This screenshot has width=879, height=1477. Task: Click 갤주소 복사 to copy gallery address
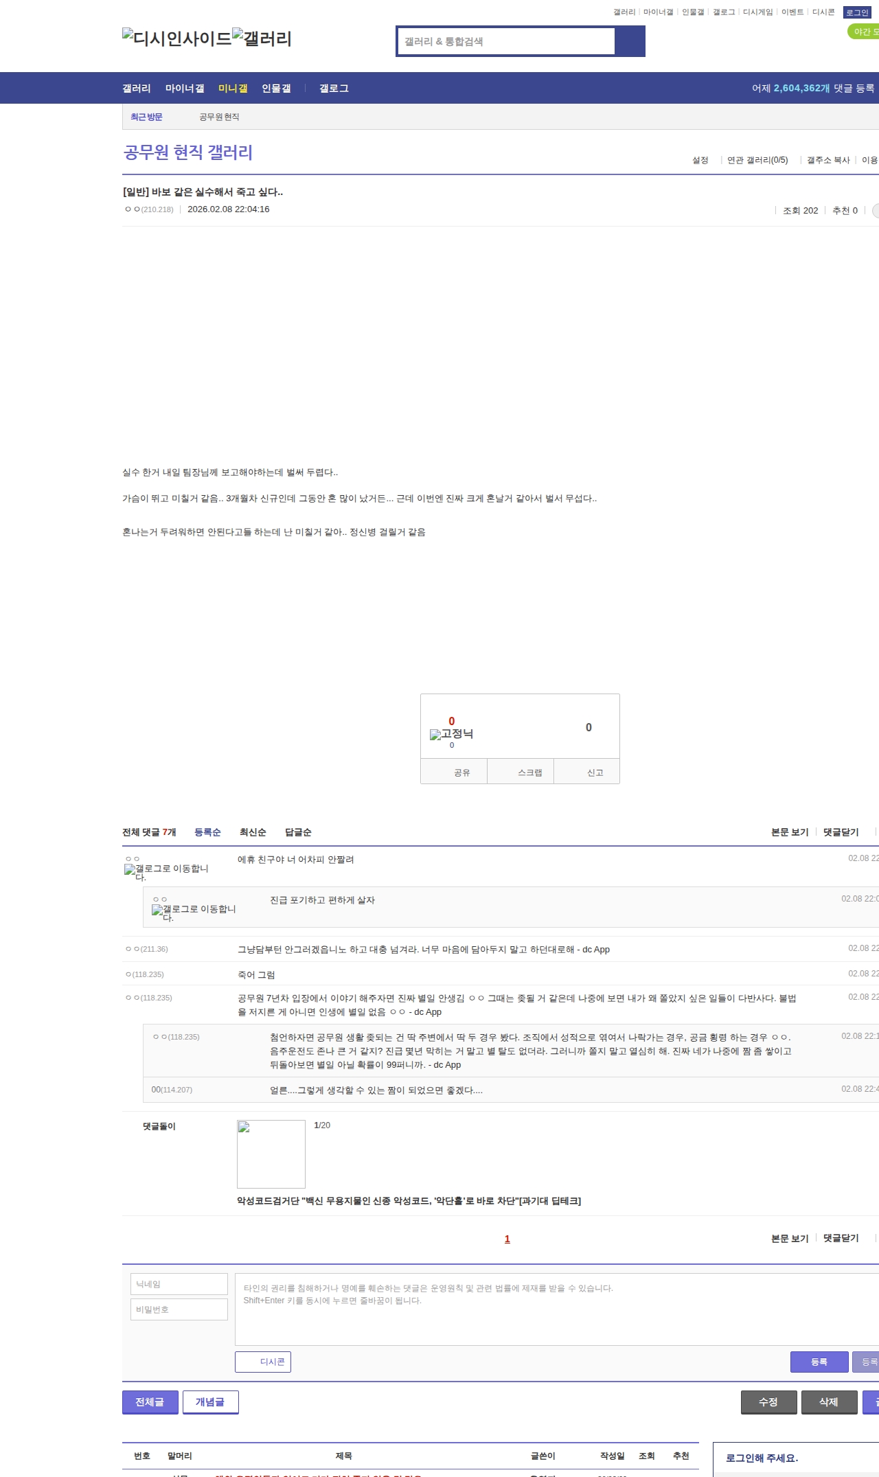coord(828,160)
